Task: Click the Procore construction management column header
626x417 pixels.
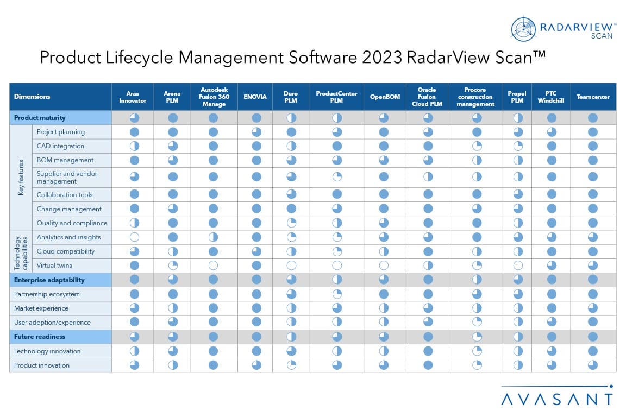Action: pyautogui.click(x=475, y=97)
